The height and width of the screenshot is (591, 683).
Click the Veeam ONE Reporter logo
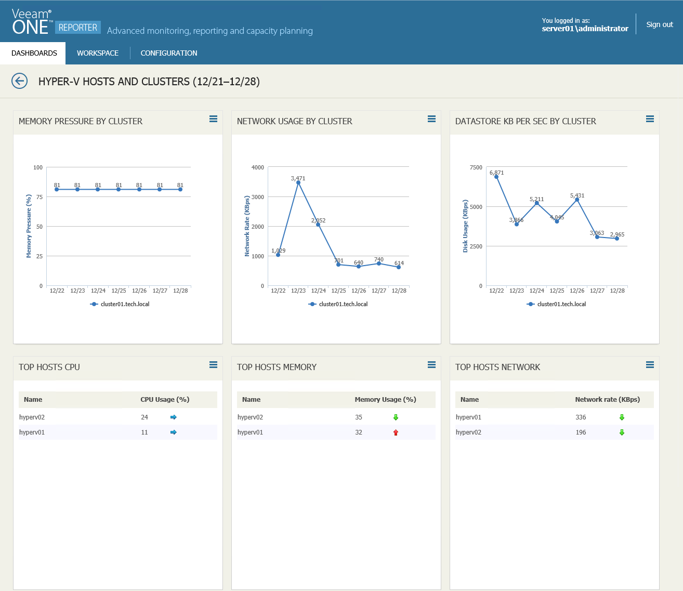(x=56, y=22)
